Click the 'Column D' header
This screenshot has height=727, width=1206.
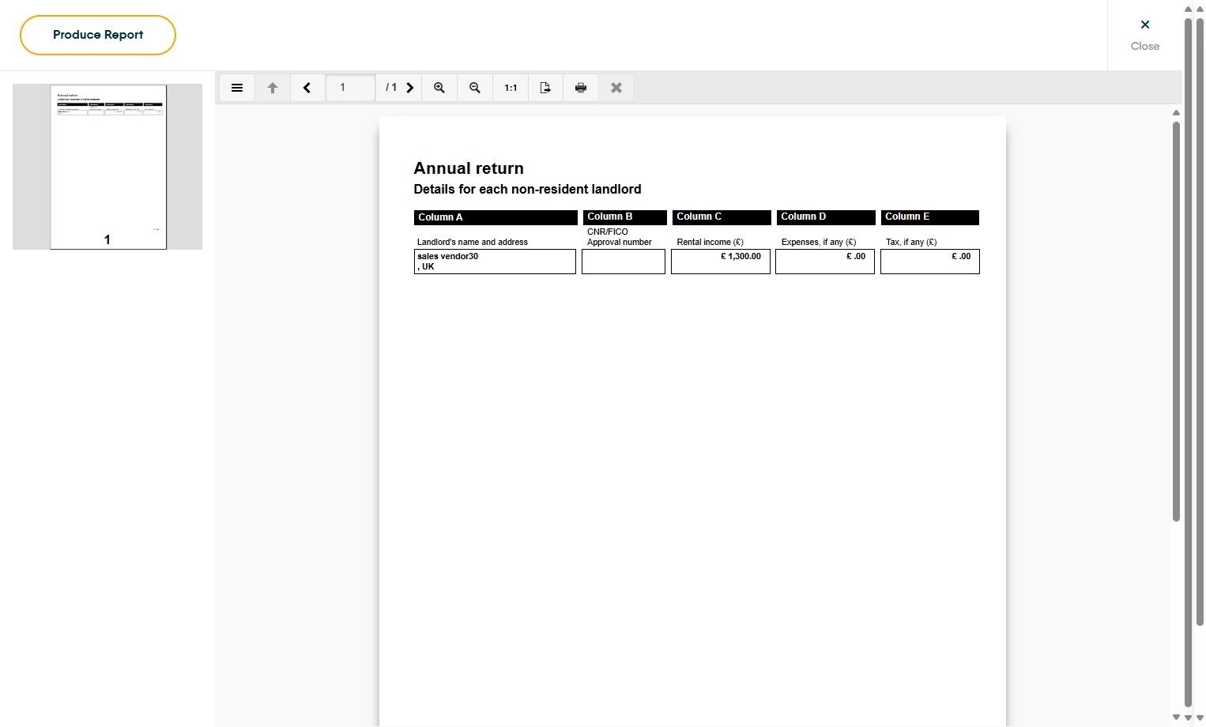(x=826, y=217)
